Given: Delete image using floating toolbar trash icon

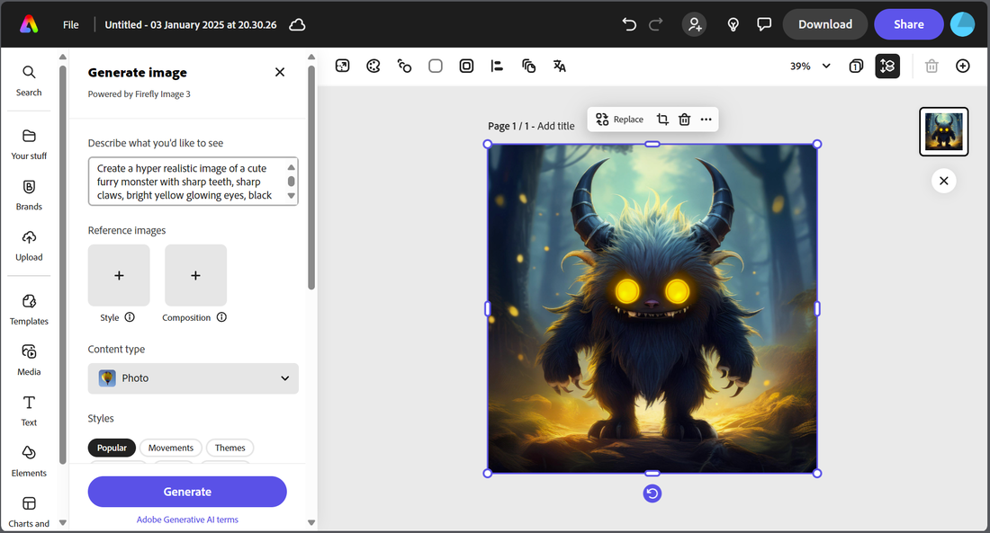Looking at the screenshot, I should point(684,120).
